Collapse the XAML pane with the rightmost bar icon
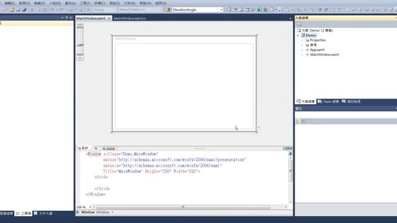The image size is (397, 223). pos(291,149)
